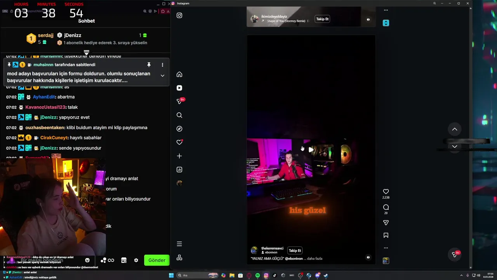Unpin message using pin icon
497x280 pixels.
pyautogui.click(x=149, y=65)
